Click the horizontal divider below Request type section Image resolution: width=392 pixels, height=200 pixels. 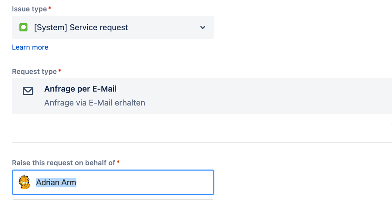point(202,143)
